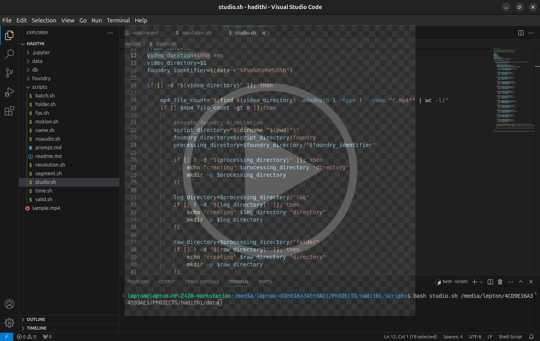Image resolution: width=540 pixels, height=341 pixels.
Task: Click the Accounts icon
Action: tap(9, 304)
